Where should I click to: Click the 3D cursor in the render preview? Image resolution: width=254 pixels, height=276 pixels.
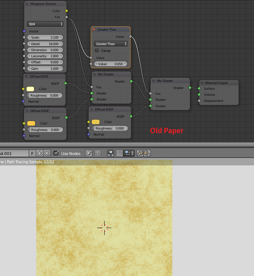[x=104, y=228]
